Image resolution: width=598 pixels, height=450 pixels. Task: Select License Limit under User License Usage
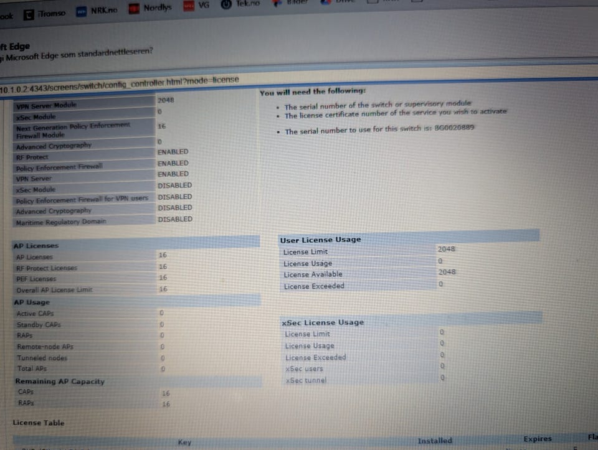[x=305, y=252]
